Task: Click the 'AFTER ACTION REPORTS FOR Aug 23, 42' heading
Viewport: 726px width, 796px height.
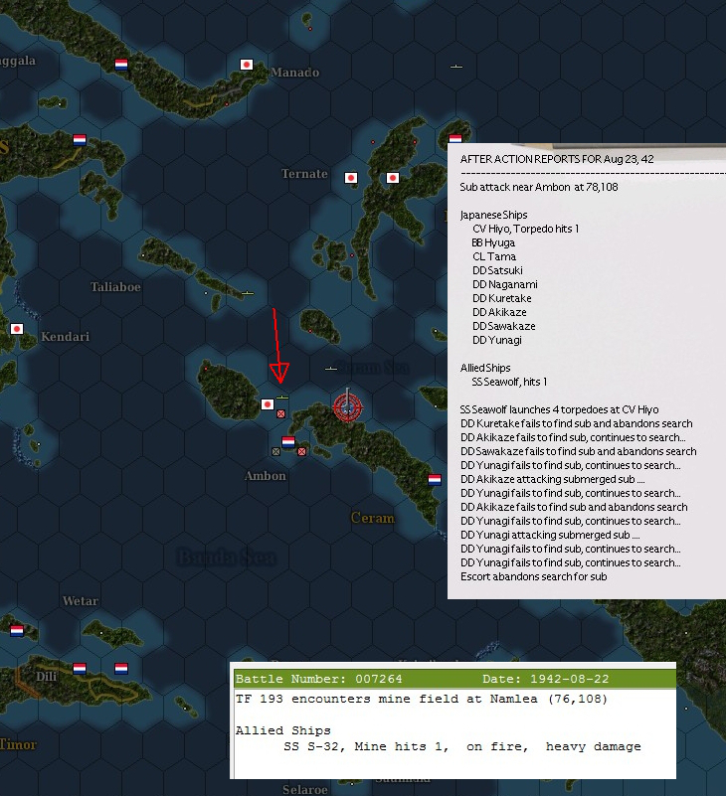Action: [x=557, y=159]
